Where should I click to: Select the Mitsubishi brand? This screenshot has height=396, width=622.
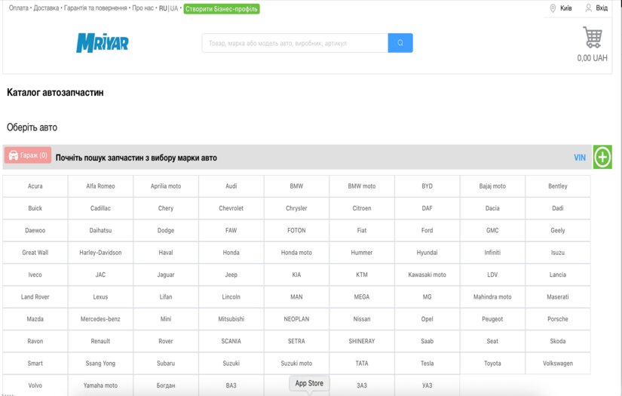pyautogui.click(x=231, y=319)
